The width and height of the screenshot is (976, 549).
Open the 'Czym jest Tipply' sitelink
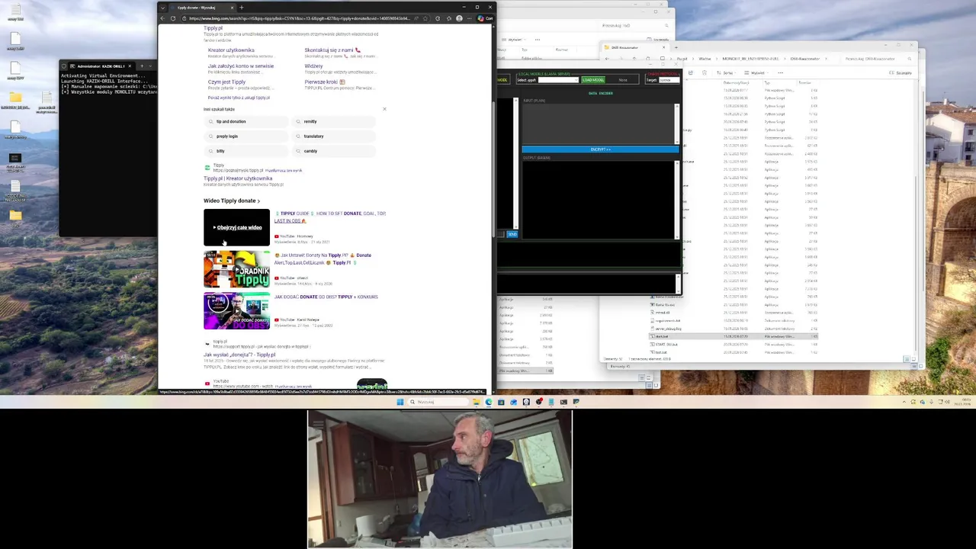(x=226, y=82)
